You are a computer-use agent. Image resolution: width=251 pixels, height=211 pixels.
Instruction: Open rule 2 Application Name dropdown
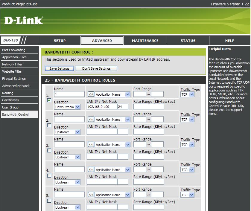(112, 120)
